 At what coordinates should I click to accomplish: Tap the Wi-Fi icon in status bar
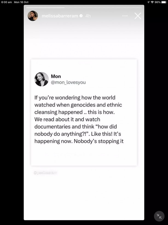coord(152,2)
